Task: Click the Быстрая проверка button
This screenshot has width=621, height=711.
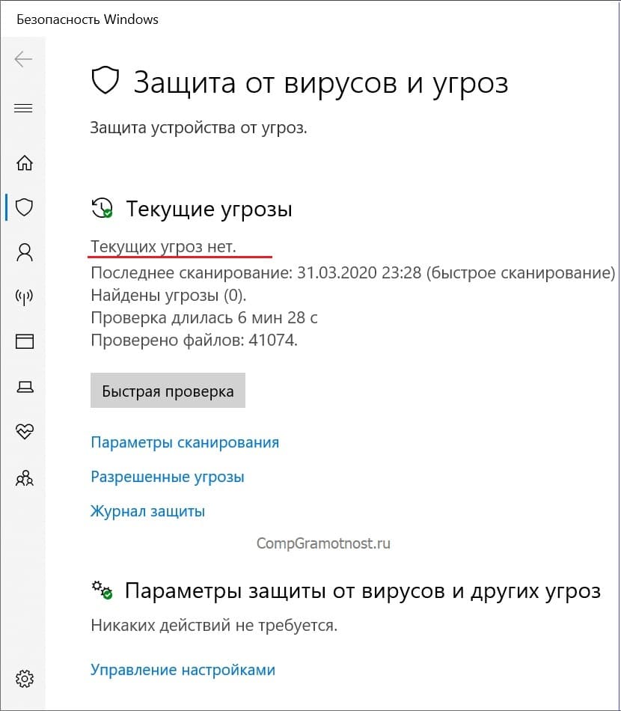Action: coord(168,391)
